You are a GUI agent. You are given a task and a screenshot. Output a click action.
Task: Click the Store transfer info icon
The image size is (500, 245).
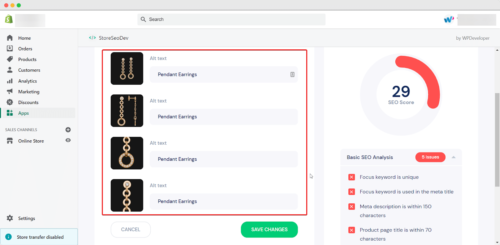(8, 237)
